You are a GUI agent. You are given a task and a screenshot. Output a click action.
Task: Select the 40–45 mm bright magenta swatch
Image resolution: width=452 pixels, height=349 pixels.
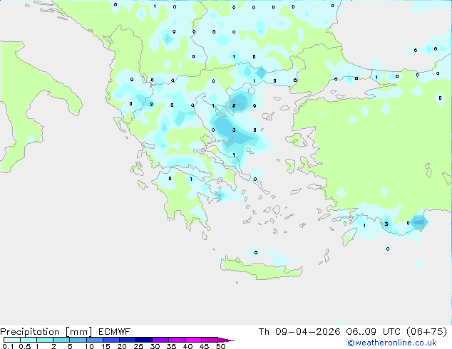[x=193, y=340]
